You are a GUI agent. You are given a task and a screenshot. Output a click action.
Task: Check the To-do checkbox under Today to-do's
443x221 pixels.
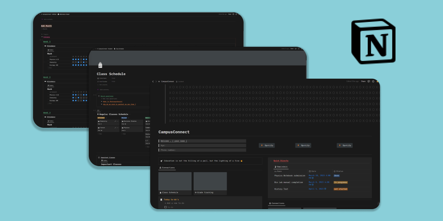pyautogui.click(x=166, y=207)
